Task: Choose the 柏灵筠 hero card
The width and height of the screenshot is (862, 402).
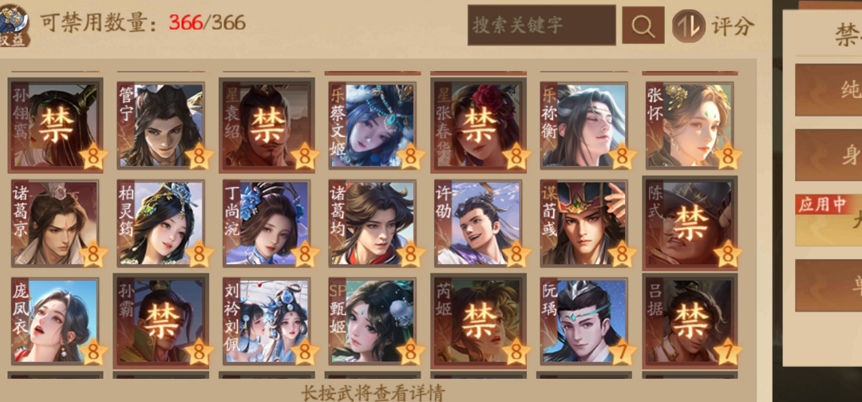Action: (160, 223)
